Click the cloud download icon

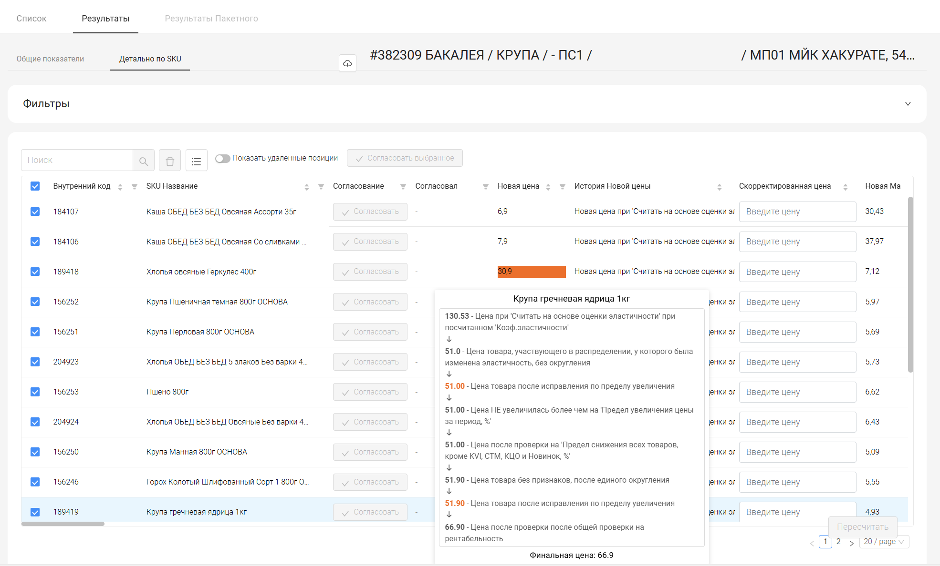(x=347, y=63)
